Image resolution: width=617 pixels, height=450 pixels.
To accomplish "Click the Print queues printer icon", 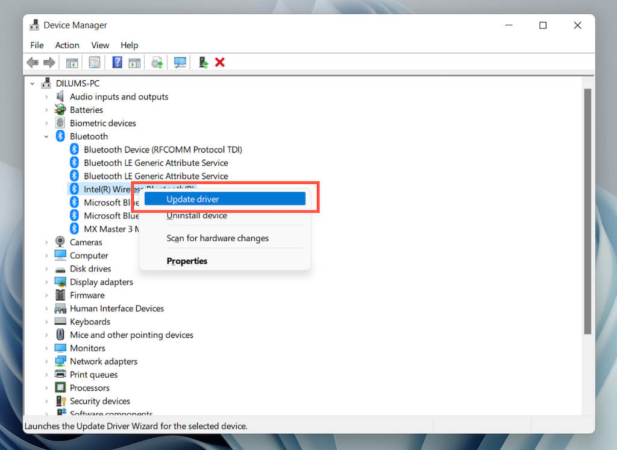I will [x=60, y=374].
